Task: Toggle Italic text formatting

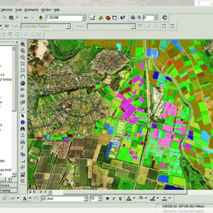Action: click(114, 198)
